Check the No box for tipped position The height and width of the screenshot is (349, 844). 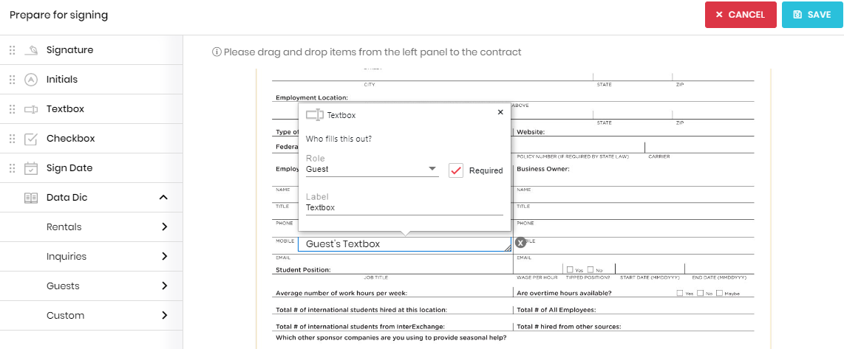pyautogui.click(x=591, y=269)
